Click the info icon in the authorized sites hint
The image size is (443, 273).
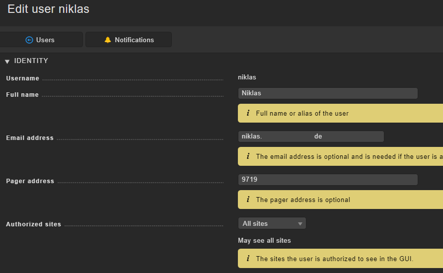248,259
